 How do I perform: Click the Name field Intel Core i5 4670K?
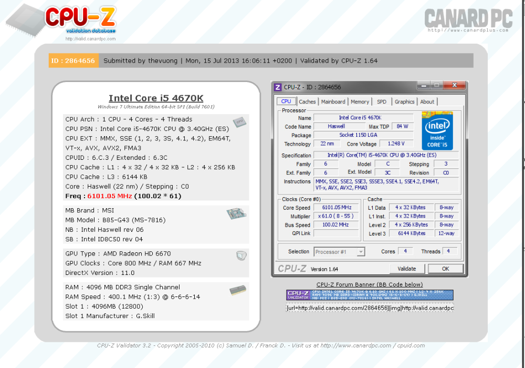(x=363, y=118)
